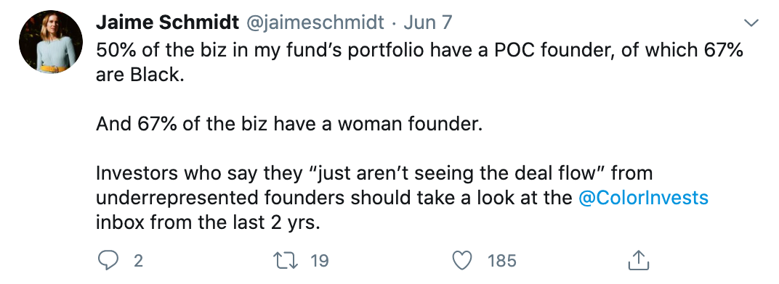
Task: Open the Jun 7 timestamp link
Action: (x=427, y=22)
